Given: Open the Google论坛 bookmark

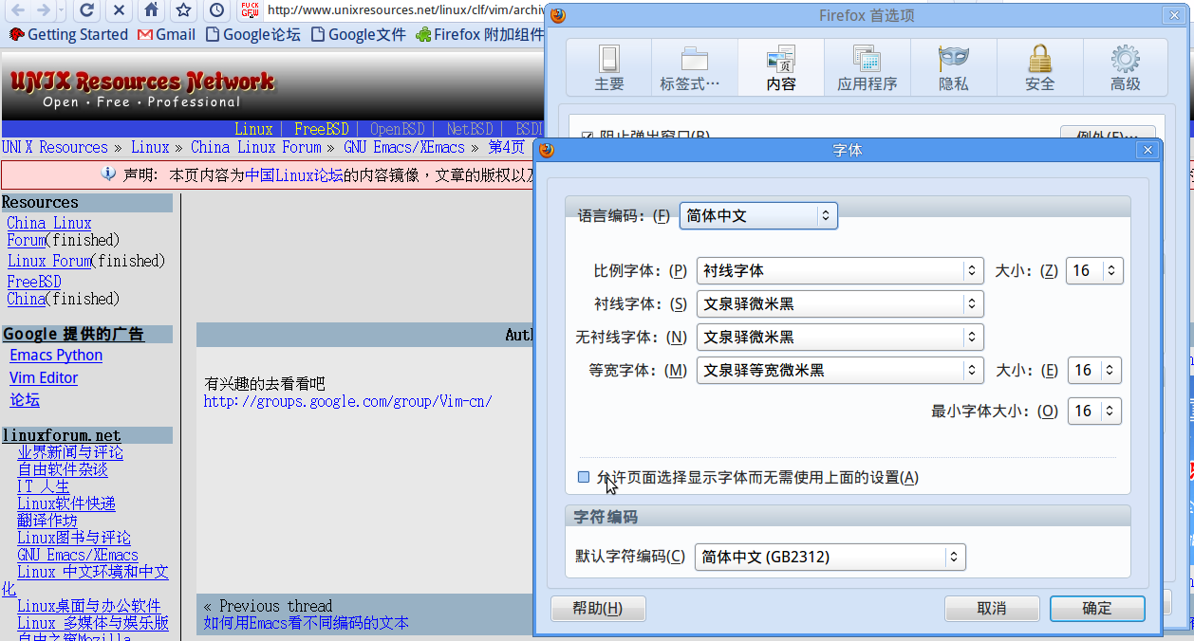Looking at the screenshot, I should point(253,35).
